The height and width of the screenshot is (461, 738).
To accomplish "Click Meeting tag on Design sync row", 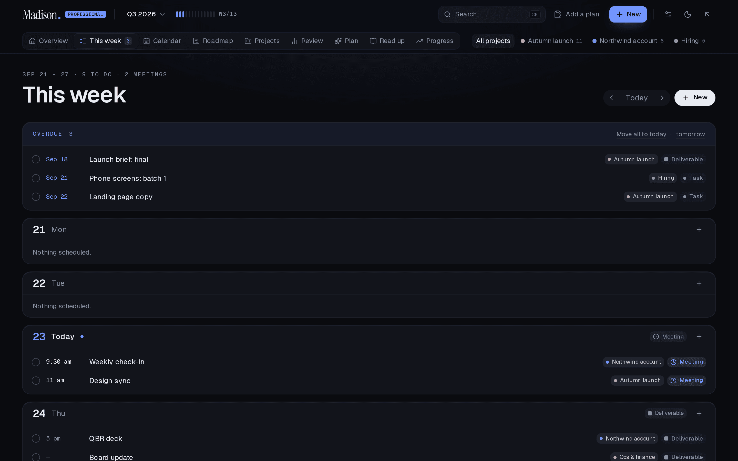I will (x=687, y=381).
